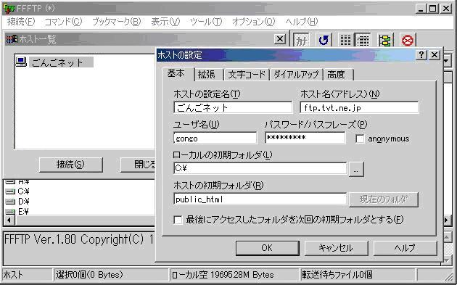Click the 転送待ちファイル0個 status entry

pos(358,275)
